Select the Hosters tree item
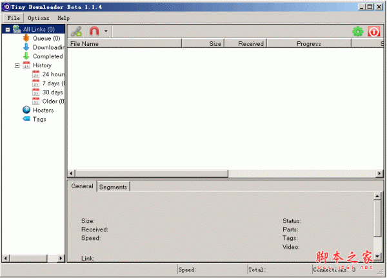This screenshot has height=278, width=387. pyautogui.click(x=43, y=111)
